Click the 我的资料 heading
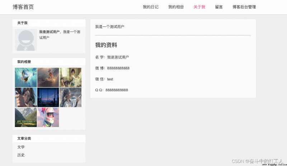The image size is (287, 166). [106, 45]
